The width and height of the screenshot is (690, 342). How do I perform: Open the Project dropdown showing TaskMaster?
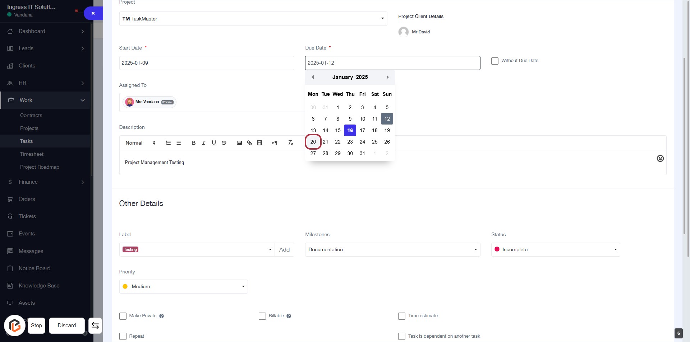(x=253, y=19)
